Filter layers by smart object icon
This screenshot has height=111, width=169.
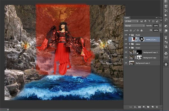point(157,21)
